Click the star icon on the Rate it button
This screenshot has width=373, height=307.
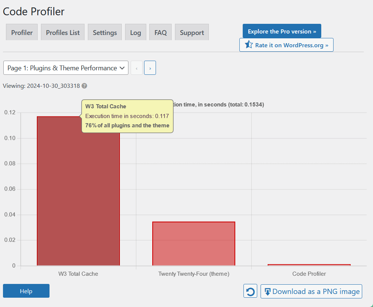pyautogui.click(x=249, y=45)
